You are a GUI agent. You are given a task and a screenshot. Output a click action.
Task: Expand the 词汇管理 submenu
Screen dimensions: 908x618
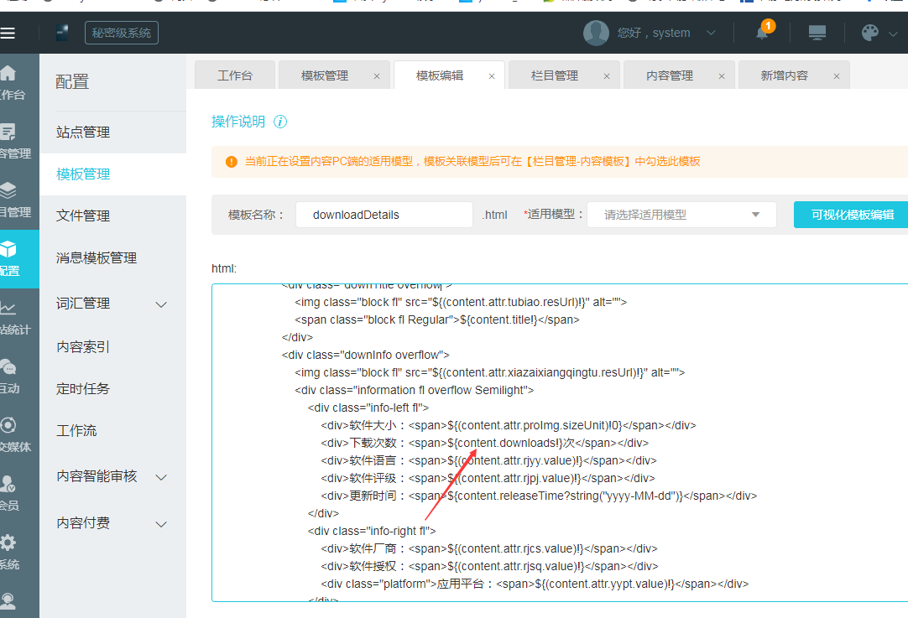tap(162, 304)
